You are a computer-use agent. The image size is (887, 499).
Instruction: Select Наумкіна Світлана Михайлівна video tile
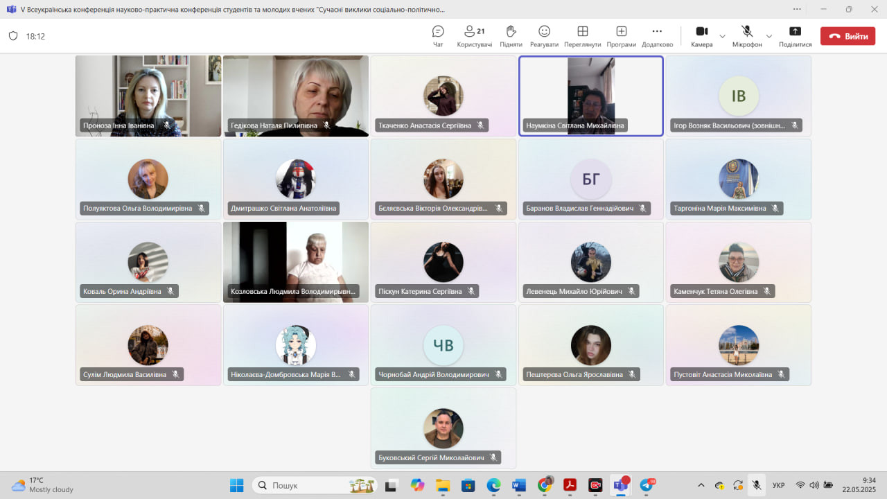[x=591, y=96]
